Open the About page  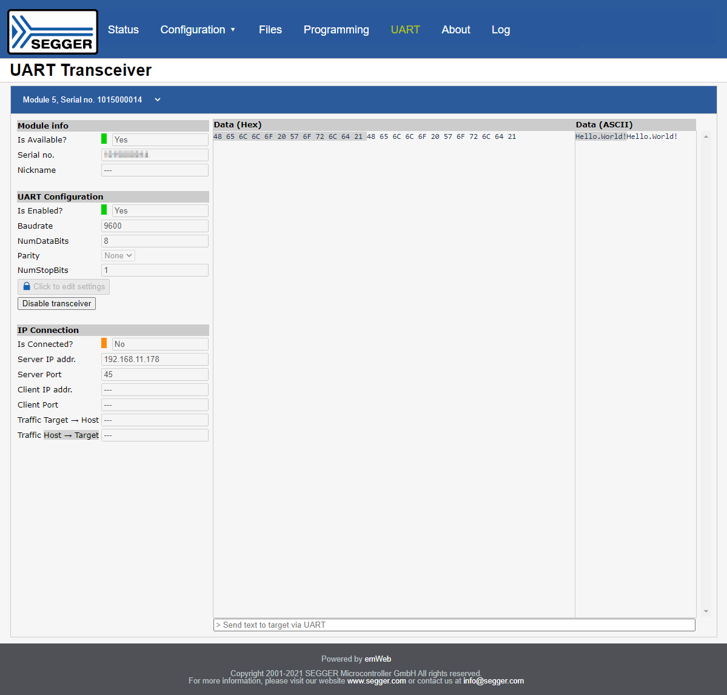(x=455, y=30)
